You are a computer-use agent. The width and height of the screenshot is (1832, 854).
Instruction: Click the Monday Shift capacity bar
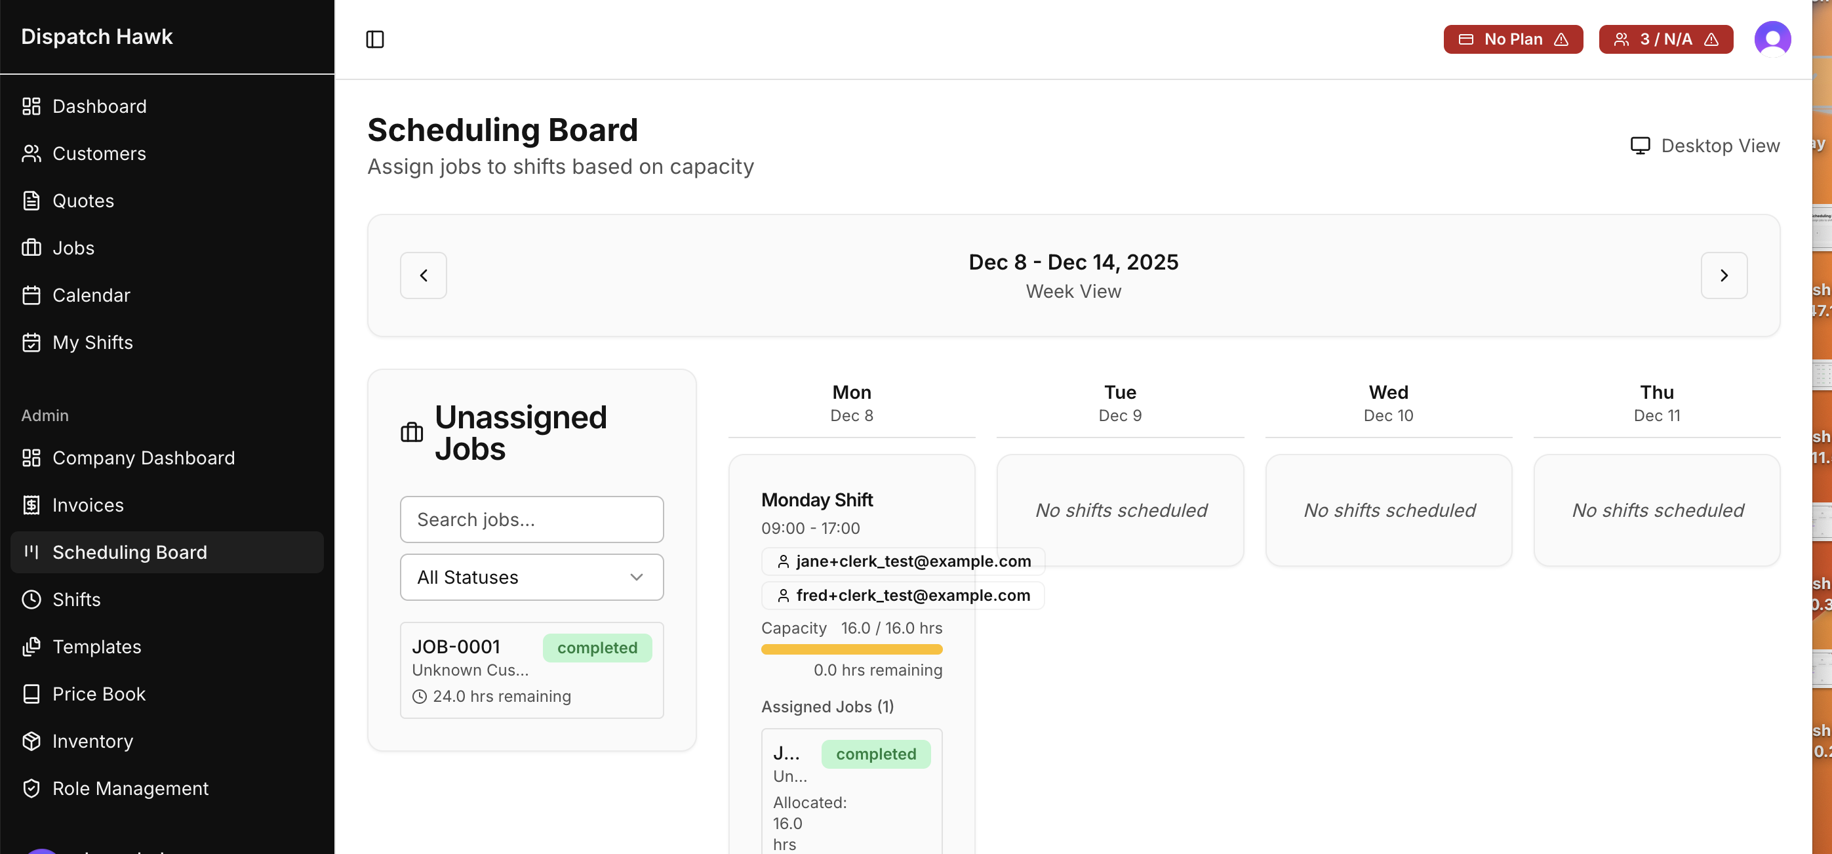pos(851,649)
